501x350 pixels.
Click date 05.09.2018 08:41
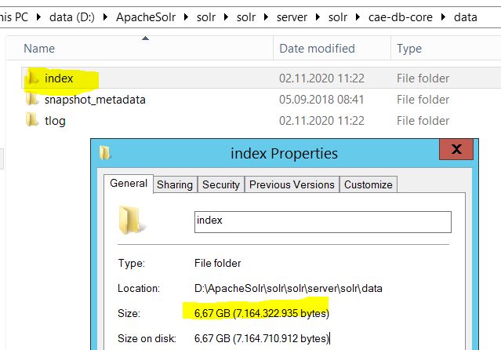pyautogui.click(x=321, y=100)
